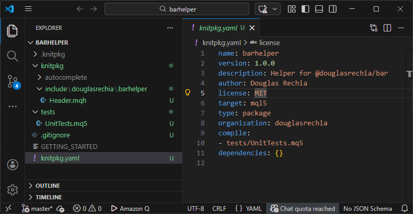
Task: Click the split editor right icon
Action: click(388, 28)
